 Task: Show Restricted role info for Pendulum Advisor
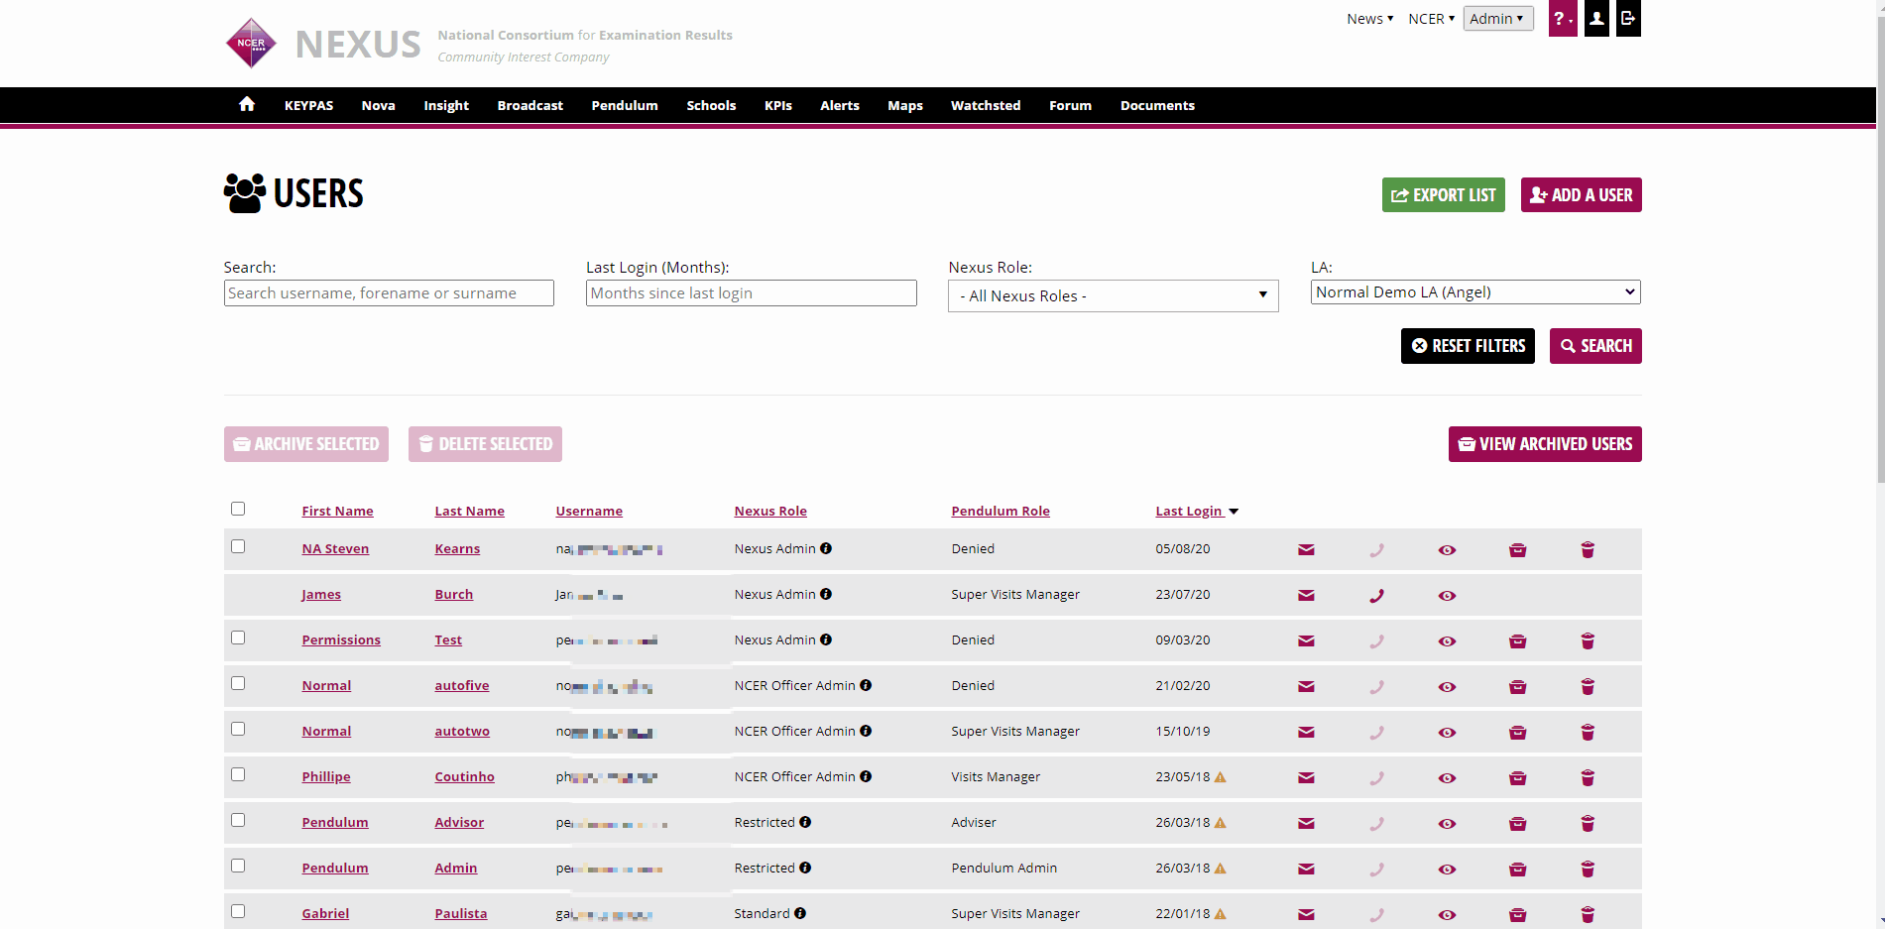[x=805, y=822]
